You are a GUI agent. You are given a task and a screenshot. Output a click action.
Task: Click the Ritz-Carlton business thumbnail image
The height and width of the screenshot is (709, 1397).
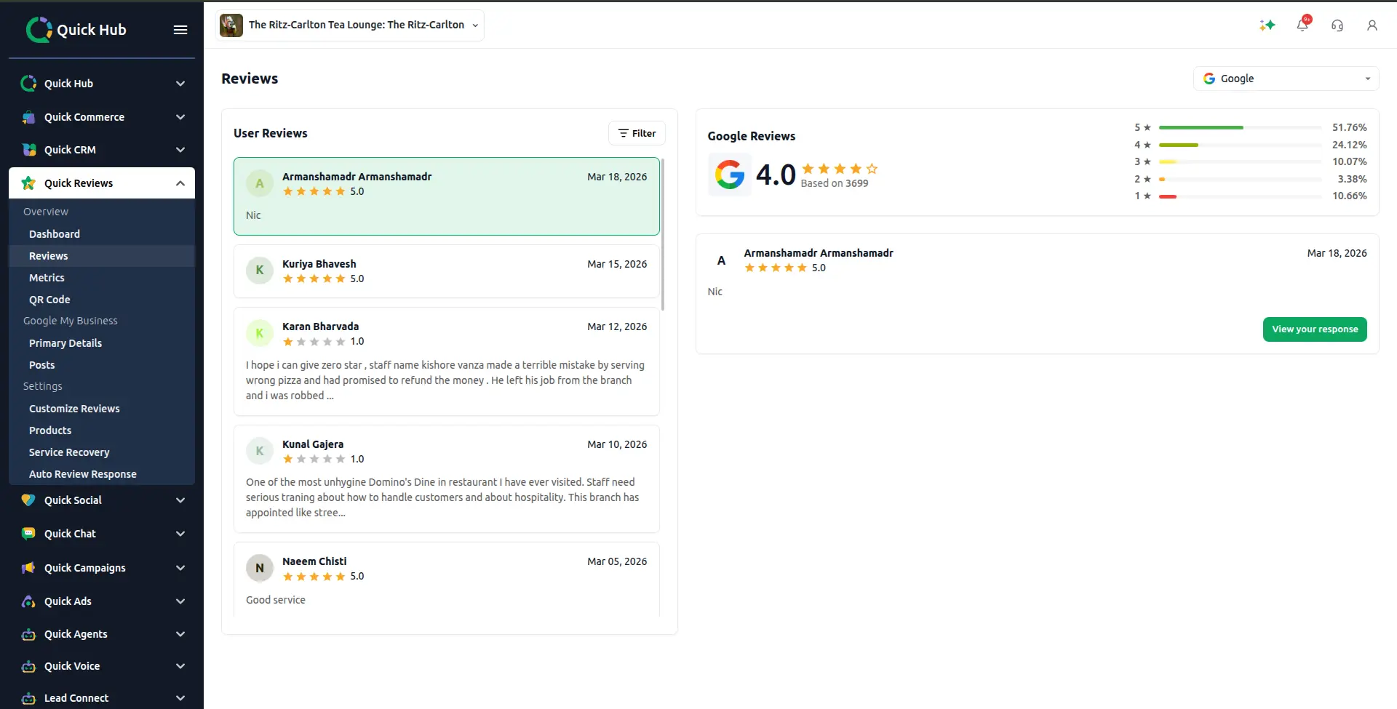click(x=231, y=25)
